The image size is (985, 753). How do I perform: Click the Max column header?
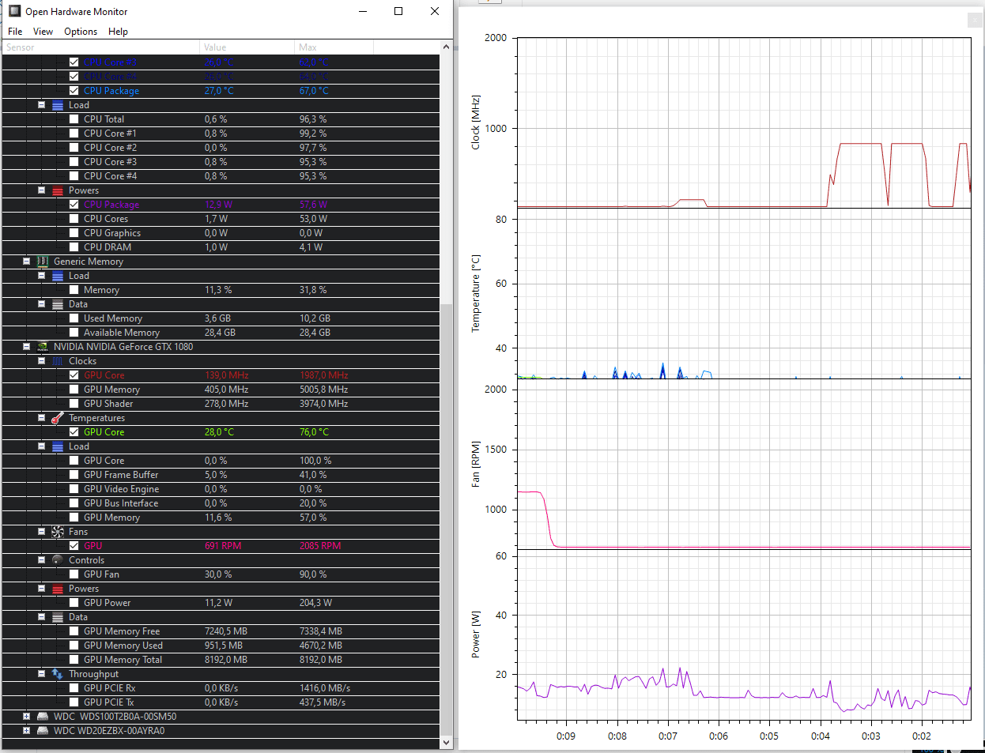(x=334, y=47)
